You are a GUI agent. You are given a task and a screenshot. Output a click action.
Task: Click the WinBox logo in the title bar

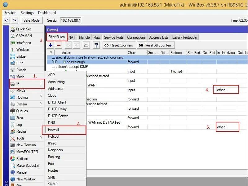click(x=5, y=4)
